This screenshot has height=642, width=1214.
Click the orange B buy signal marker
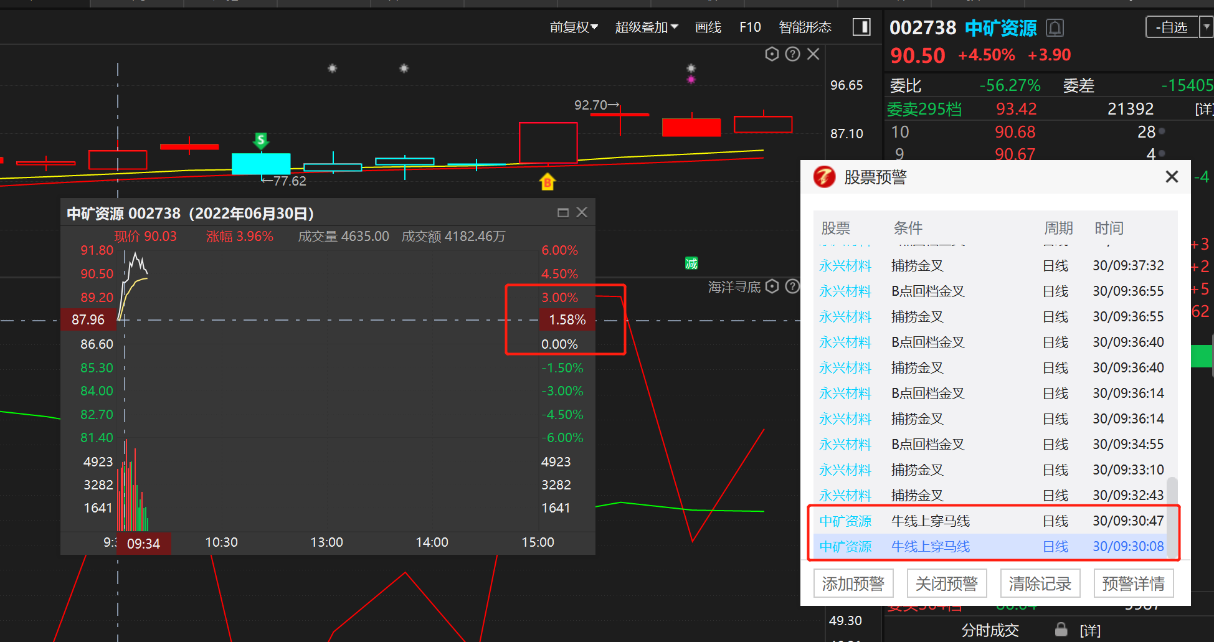(547, 181)
